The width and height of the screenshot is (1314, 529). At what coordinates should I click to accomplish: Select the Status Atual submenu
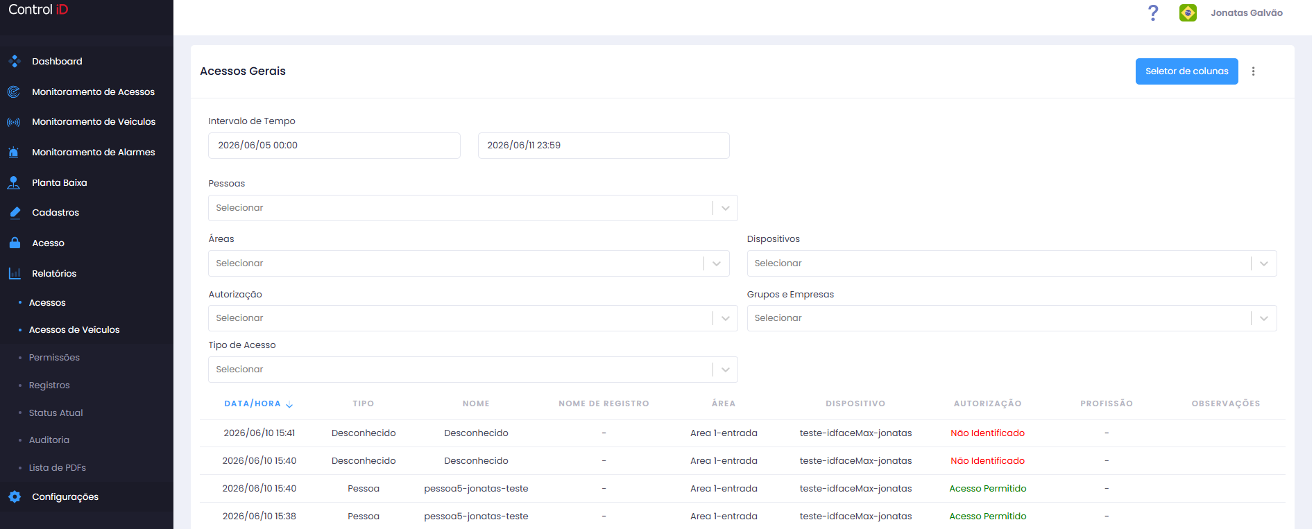[56, 413]
